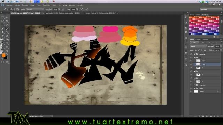Hide the fondo group
Image resolution: width=223 pixels, height=125 pixels.
191,88
